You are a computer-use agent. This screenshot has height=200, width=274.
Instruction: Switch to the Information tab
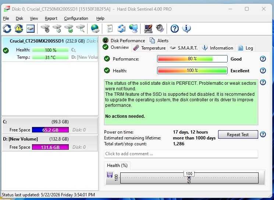tap(218, 48)
